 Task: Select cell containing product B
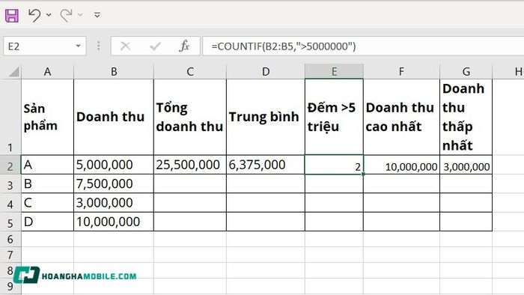click(47, 183)
